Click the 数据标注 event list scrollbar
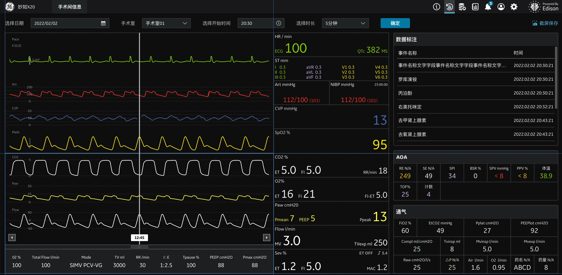This screenshot has height=275, width=562. [556, 78]
